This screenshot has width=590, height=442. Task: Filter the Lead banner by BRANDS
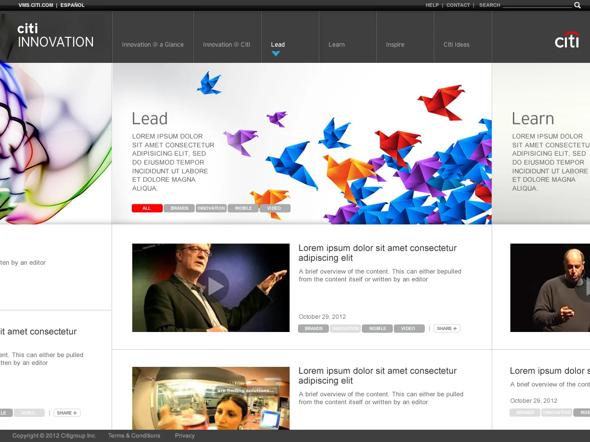coord(179,208)
